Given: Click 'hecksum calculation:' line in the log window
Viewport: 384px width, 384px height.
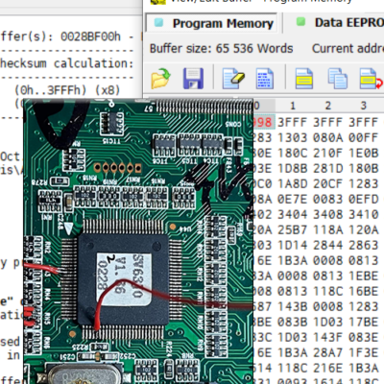Looking at the screenshot, I should point(66,63).
